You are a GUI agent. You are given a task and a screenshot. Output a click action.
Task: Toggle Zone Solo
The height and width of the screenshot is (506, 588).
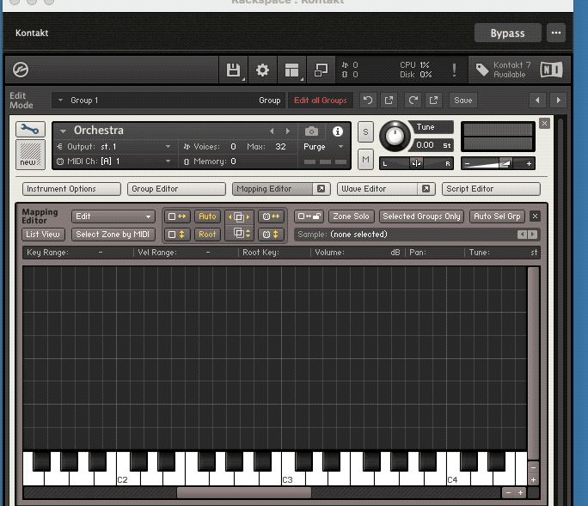coord(351,216)
